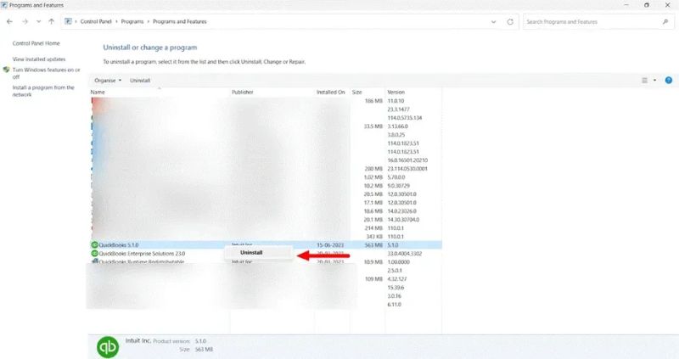Click Uninstall in the toolbar
679x359 pixels.
pos(140,81)
